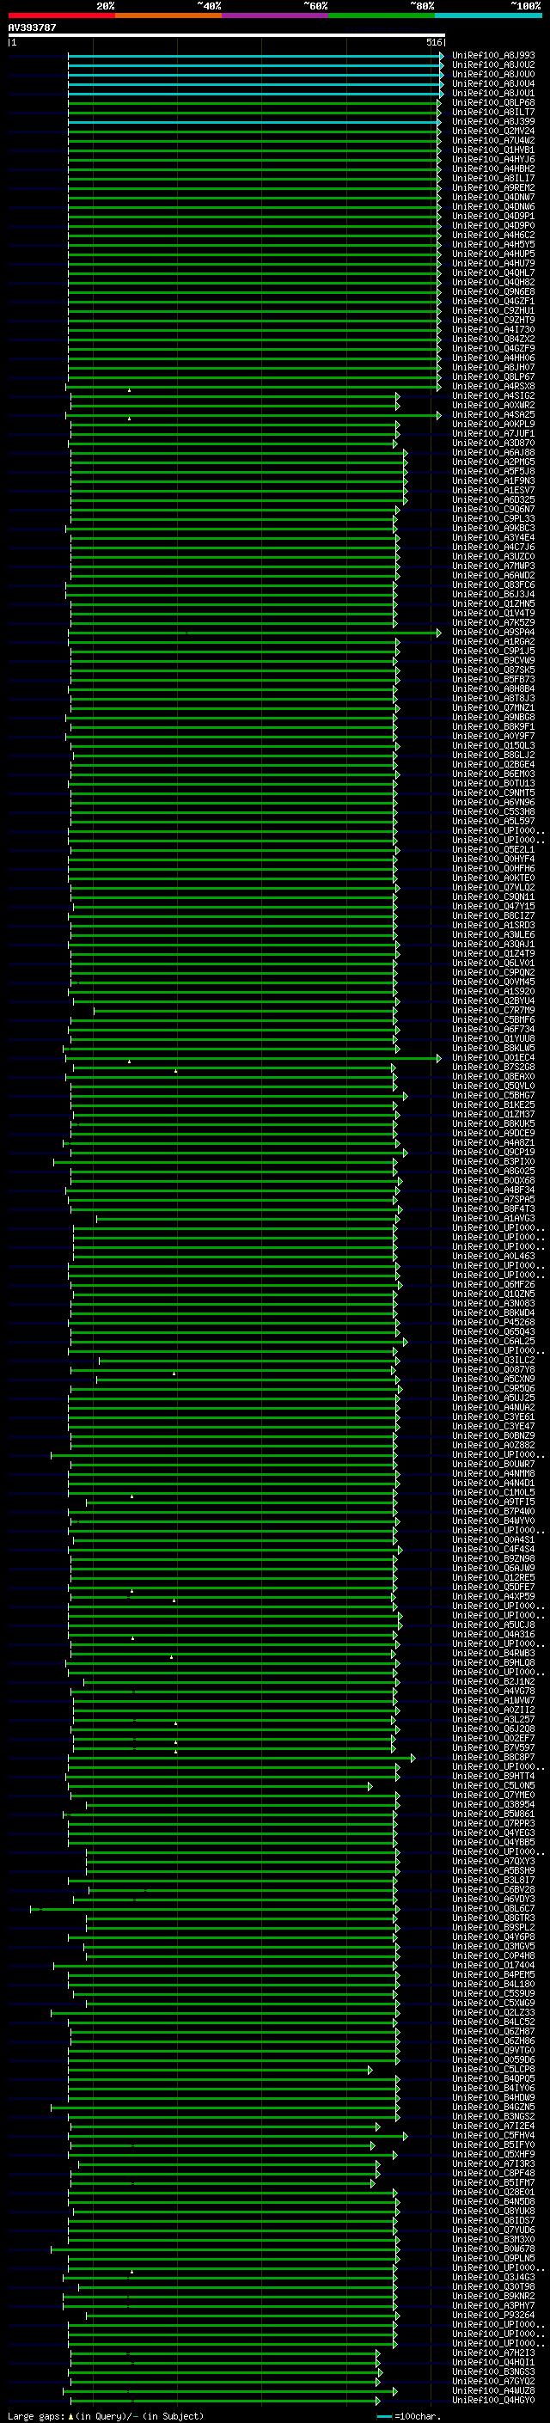
Task: Select the UniRef100_A4RSX8 label
Action: tap(493, 387)
